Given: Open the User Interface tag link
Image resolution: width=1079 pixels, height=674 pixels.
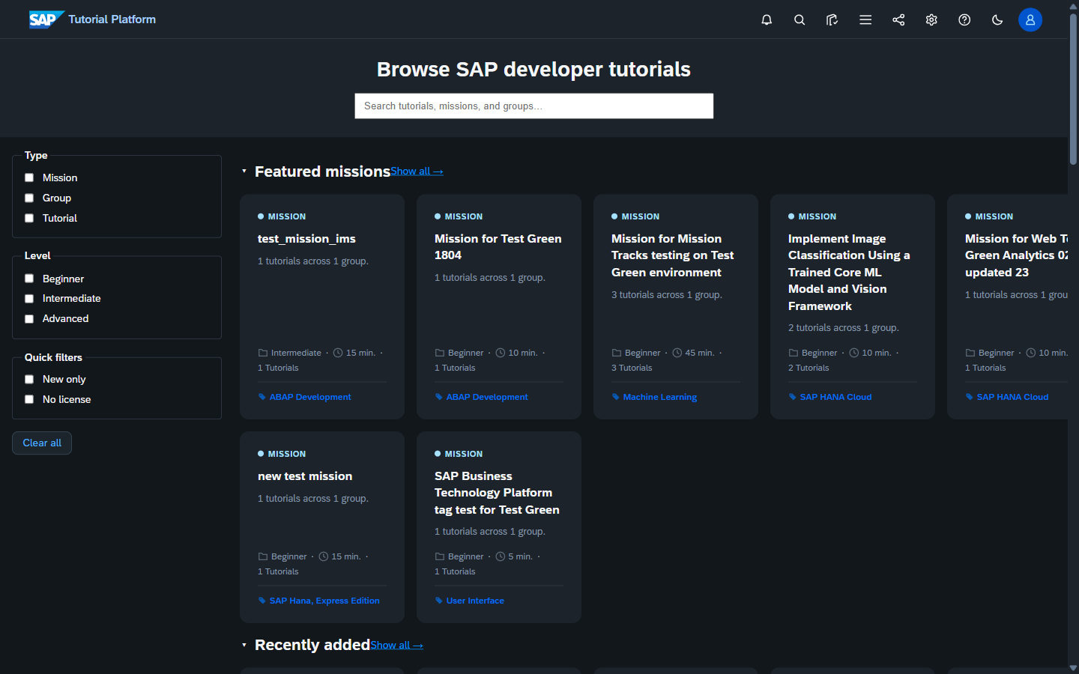Looking at the screenshot, I should (x=475, y=601).
